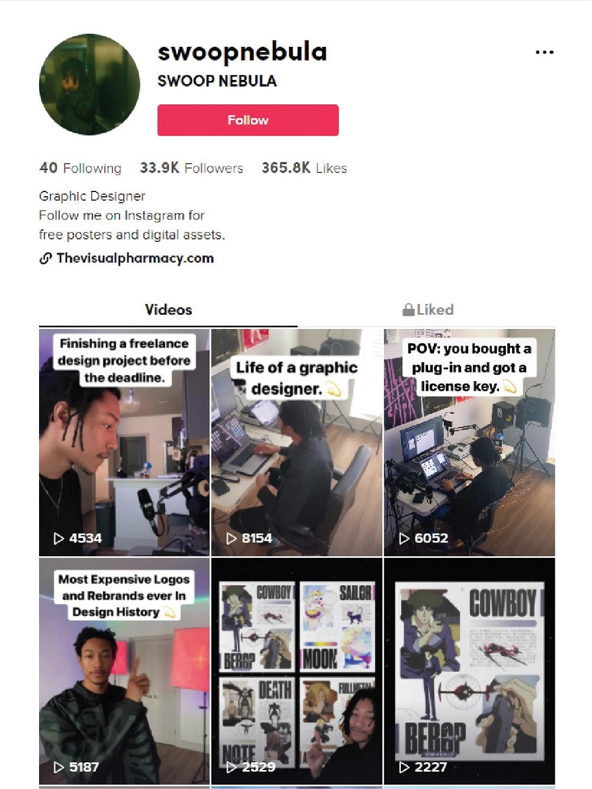Click the play icon showing 8154 views
Viewport: 592px width, 789px height.
(x=231, y=538)
